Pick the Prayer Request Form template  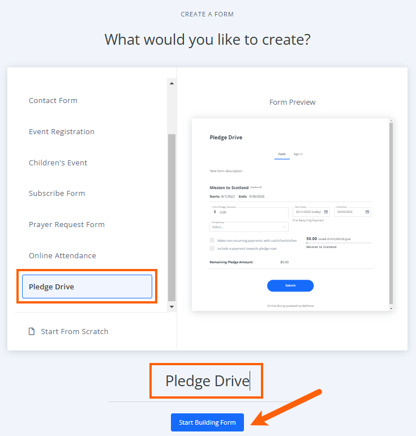[x=67, y=224]
